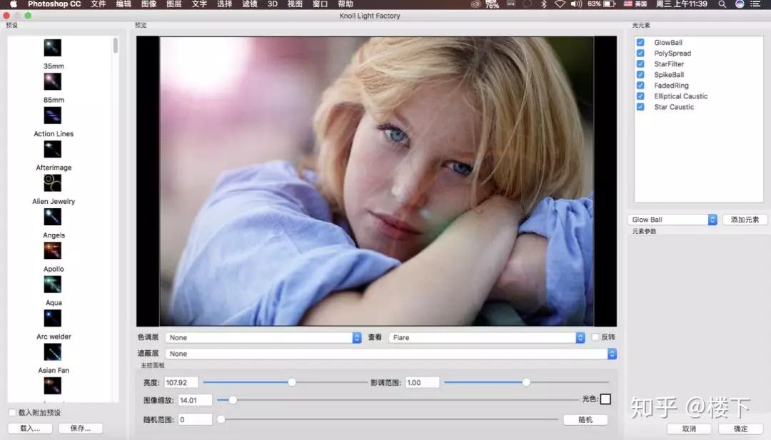The height and width of the screenshot is (440, 771).
Task: Click the 亮度 slider handle
Action: click(291, 382)
